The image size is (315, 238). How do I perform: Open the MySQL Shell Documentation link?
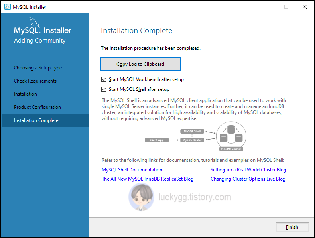pyautogui.click(x=132, y=170)
